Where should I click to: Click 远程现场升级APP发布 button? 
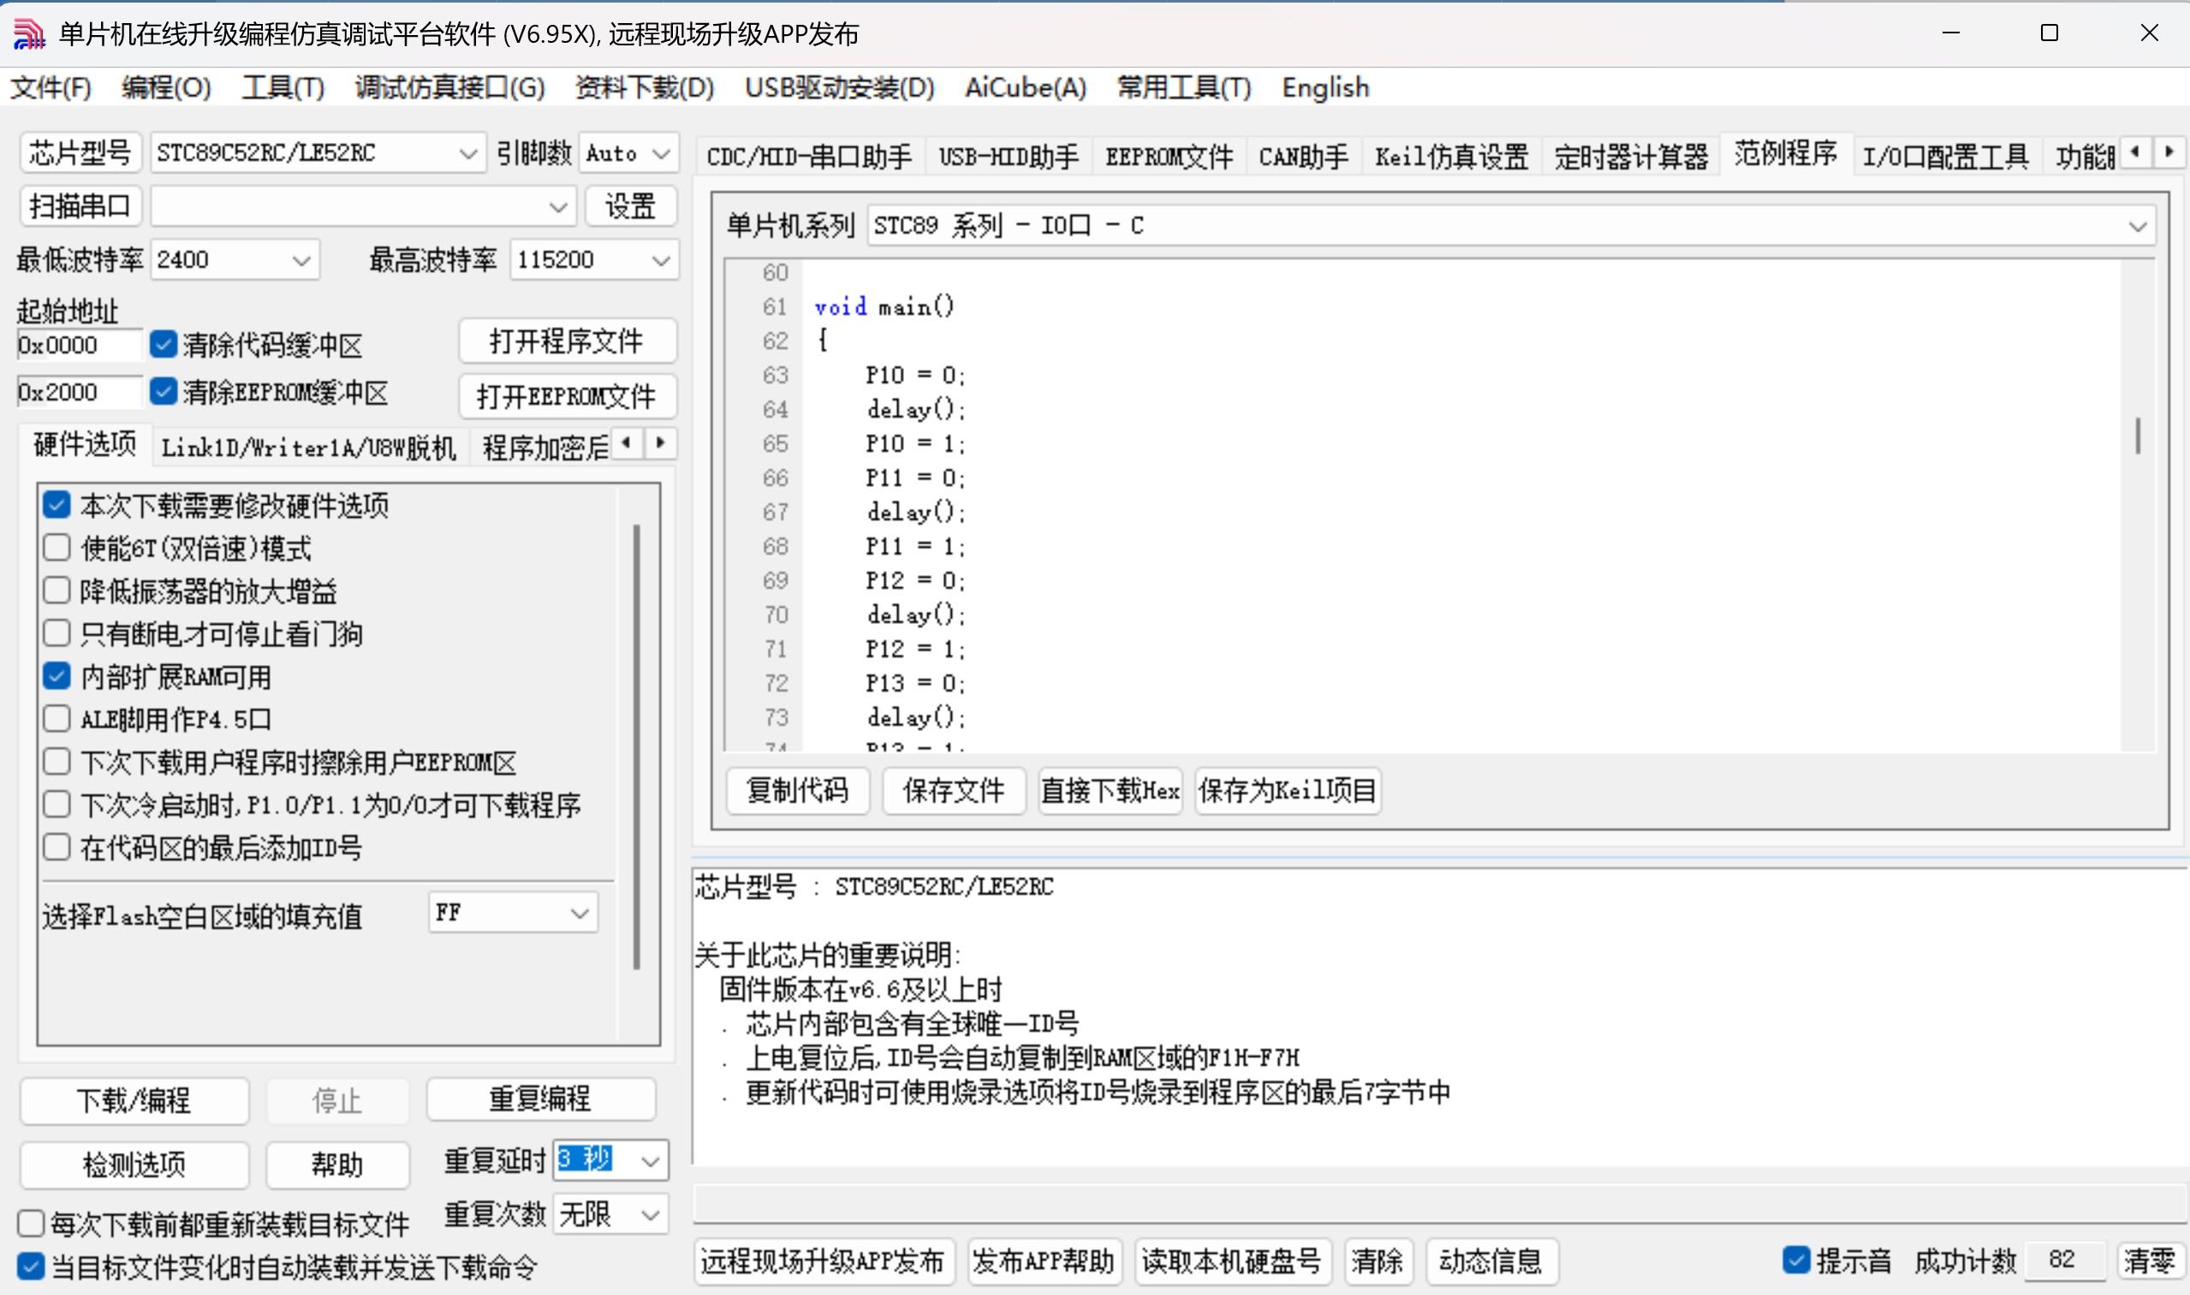(823, 1261)
